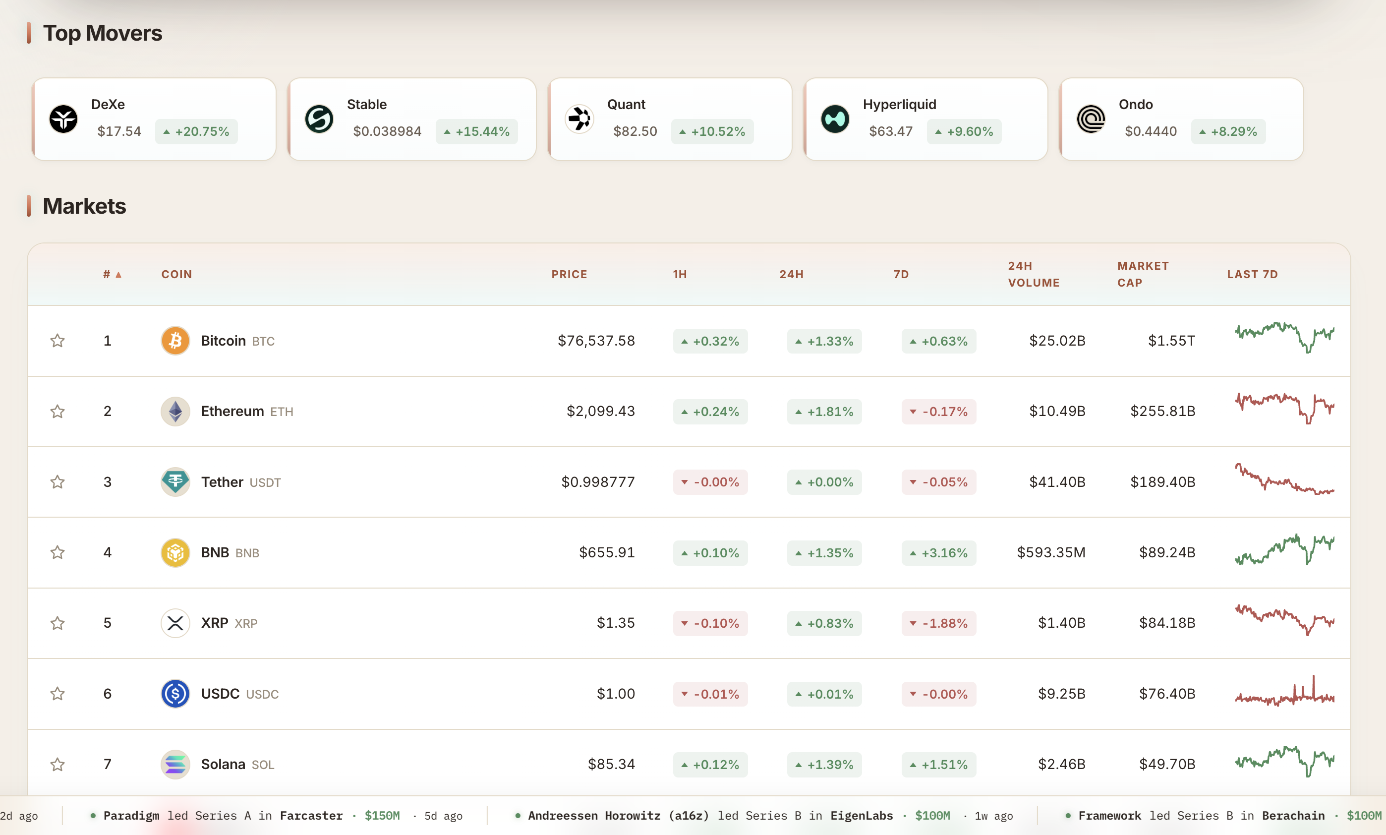The width and height of the screenshot is (1386, 835).
Task: View Ethereum 7-day sparkline chart
Action: tap(1285, 409)
